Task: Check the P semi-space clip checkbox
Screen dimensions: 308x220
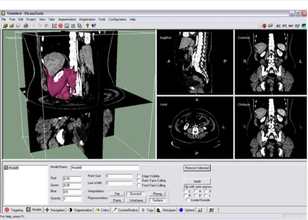Action: [x=196, y=195]
